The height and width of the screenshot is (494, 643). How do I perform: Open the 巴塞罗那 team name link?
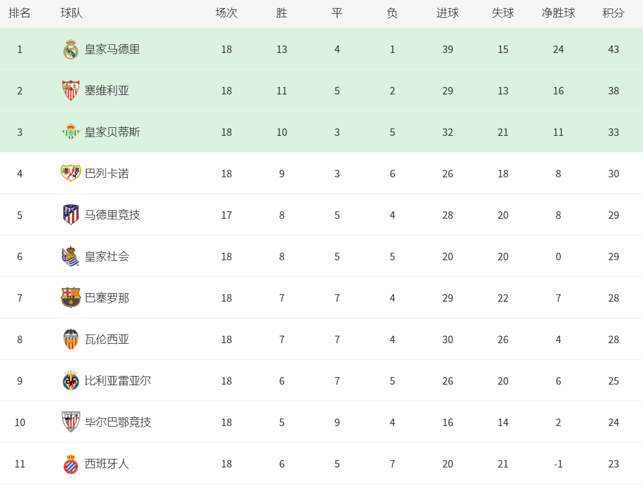pos(107,298)
